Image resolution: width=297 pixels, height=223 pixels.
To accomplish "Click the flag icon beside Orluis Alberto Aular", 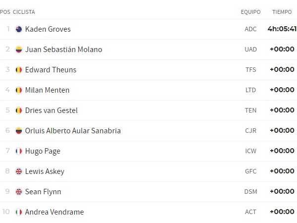I will click(19, 131).
